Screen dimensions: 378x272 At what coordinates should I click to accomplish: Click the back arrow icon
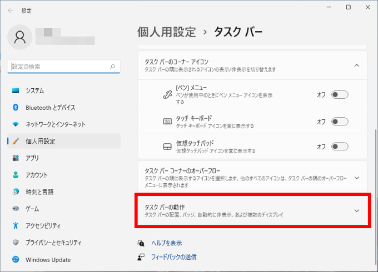pyautogui.click(x=11, y=11)
